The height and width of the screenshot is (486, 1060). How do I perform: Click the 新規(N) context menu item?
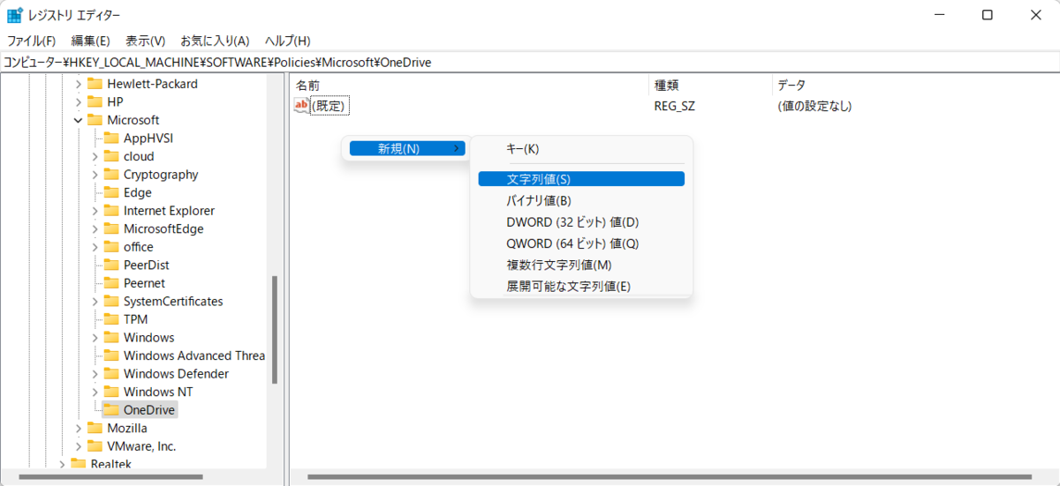[407, 148]
